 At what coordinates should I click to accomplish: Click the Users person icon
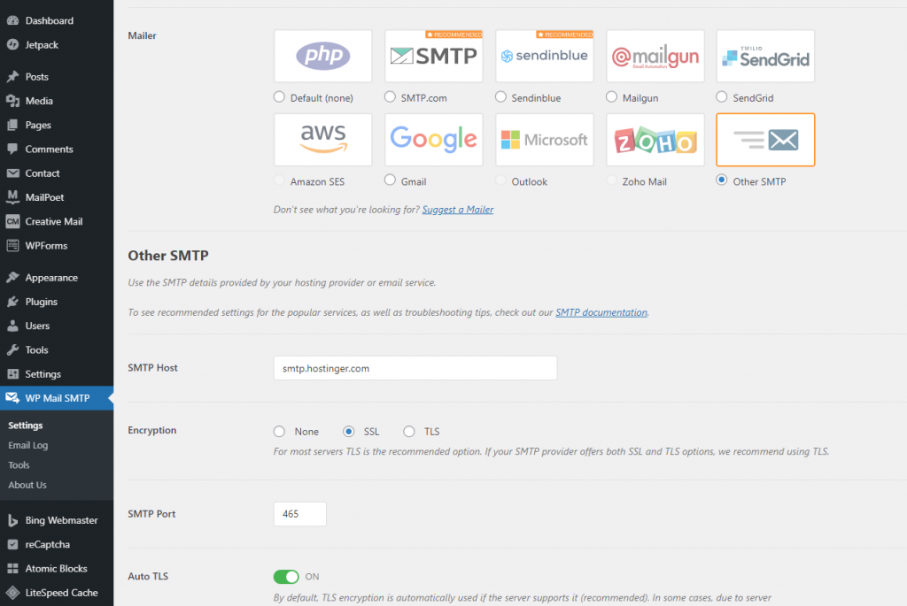[12, 326]
